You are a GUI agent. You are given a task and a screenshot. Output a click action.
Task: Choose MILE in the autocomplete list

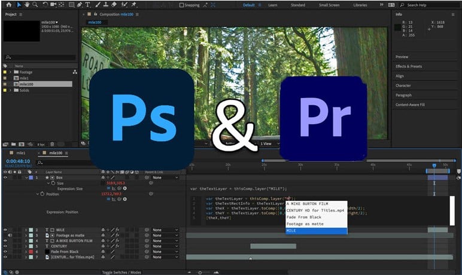[x=317, y=231]
